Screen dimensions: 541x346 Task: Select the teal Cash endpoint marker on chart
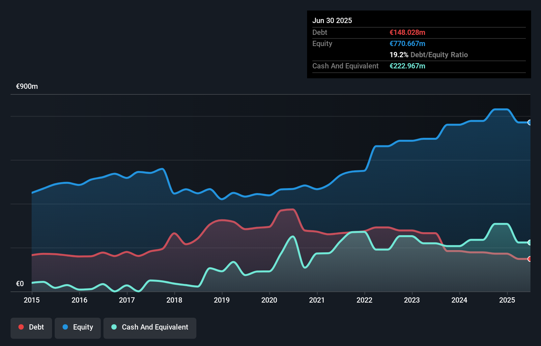coord(530,242)
